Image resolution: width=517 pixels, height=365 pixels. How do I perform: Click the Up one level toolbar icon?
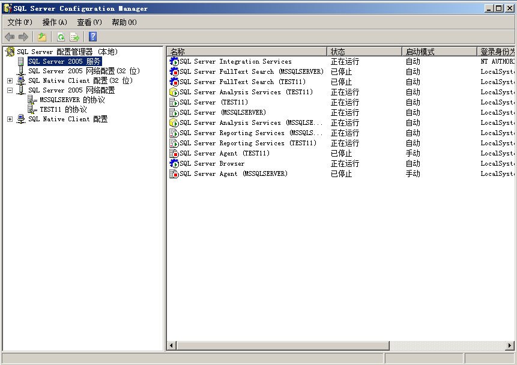pyautogui.click(x=42, y=37)
